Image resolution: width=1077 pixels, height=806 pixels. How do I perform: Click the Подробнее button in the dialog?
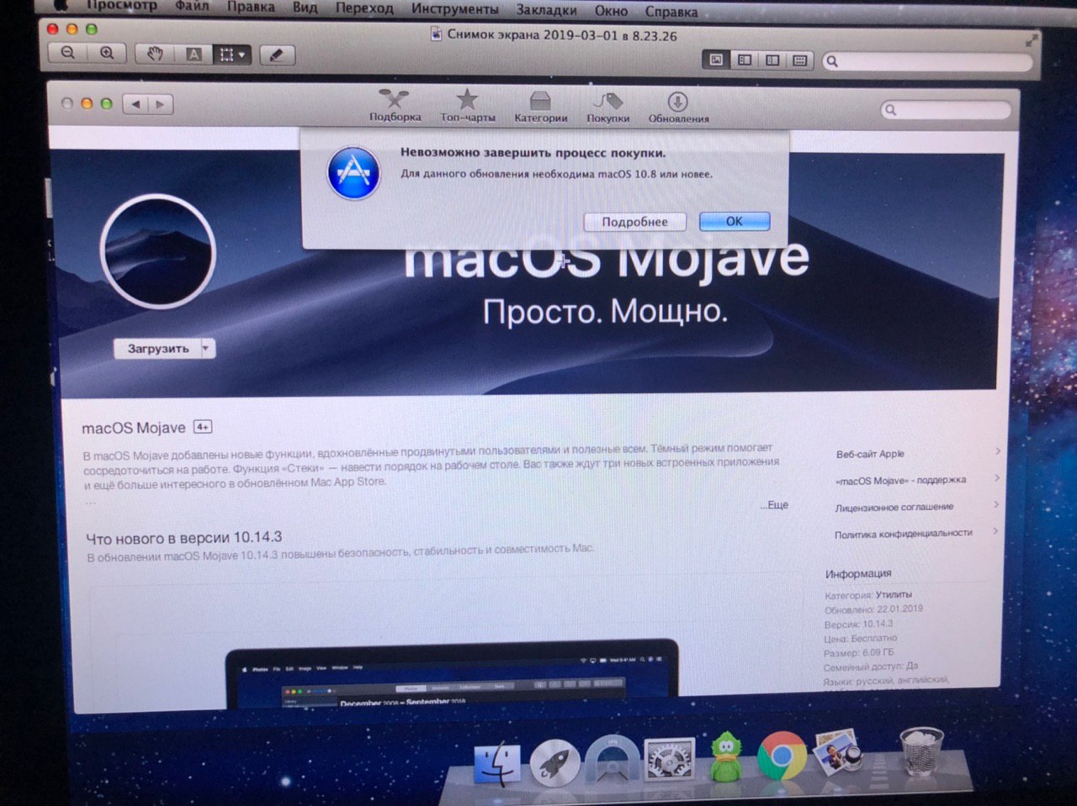click(x=634, y=222)
